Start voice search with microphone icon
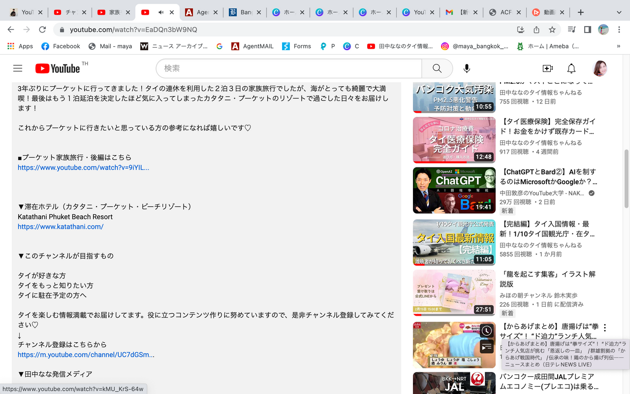This screenshot has height=394, width=630. tap(467, 68)
